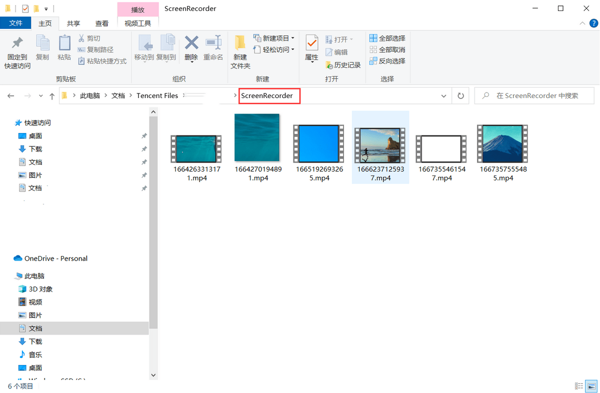Expand subfolders after Tencent Files in path

coord(183,95)
